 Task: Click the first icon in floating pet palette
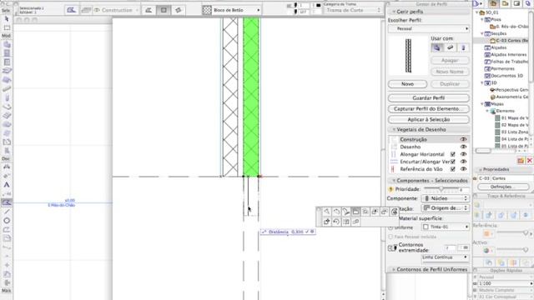[326, 212]
